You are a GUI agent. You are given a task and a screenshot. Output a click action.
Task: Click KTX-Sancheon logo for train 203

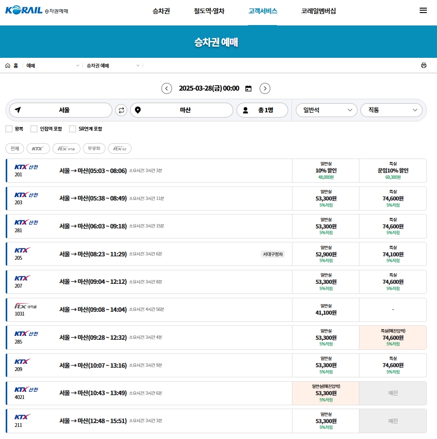(x=26, y=195)
